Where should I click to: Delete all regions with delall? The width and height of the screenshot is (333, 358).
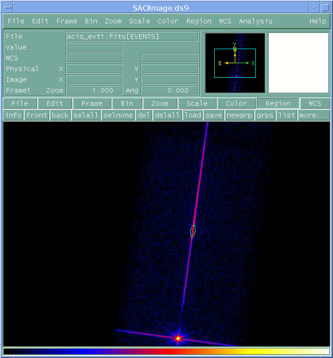click(167, 115)
